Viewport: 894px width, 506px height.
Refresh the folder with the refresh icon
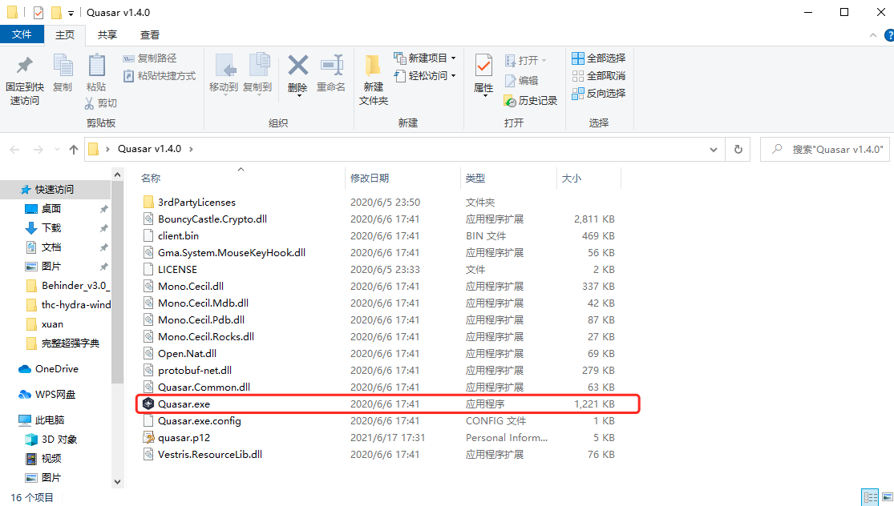[x=737, y=149]
